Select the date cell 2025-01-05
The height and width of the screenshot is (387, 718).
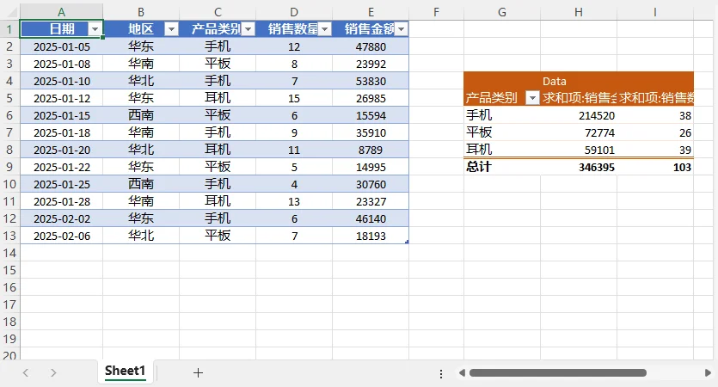(x=62, y=46)
